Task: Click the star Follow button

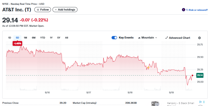Action: [x=43, y=10]
